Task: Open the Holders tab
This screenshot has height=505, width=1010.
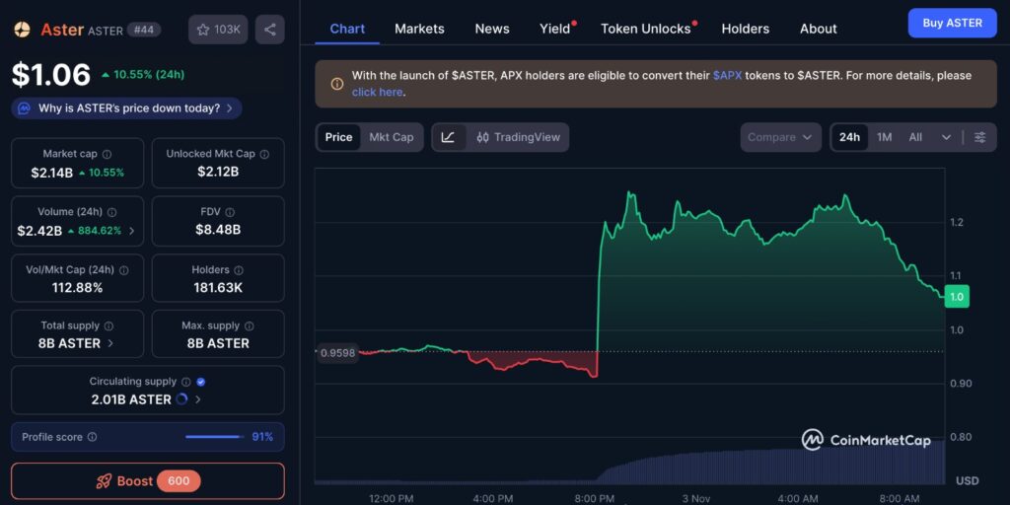Action: pyautogui.click(x=746, y=29)
